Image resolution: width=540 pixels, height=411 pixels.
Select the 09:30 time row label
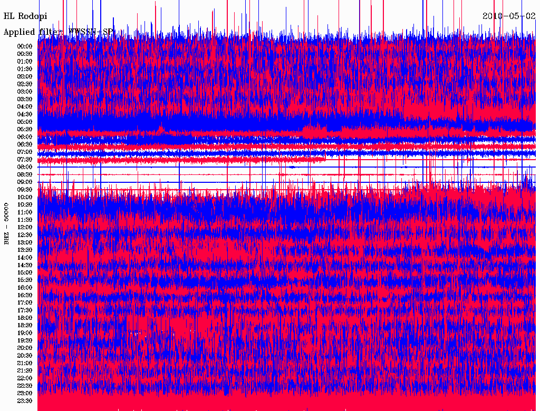click(25, 190)
